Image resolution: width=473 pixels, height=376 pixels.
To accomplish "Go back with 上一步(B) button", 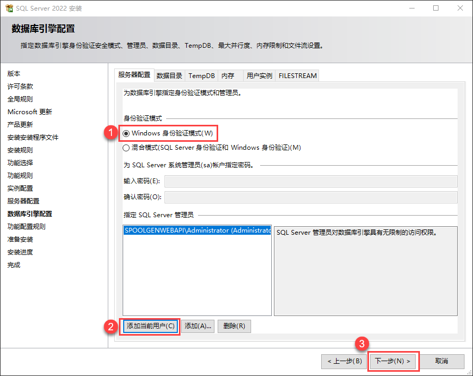I will tap(344, 361).
